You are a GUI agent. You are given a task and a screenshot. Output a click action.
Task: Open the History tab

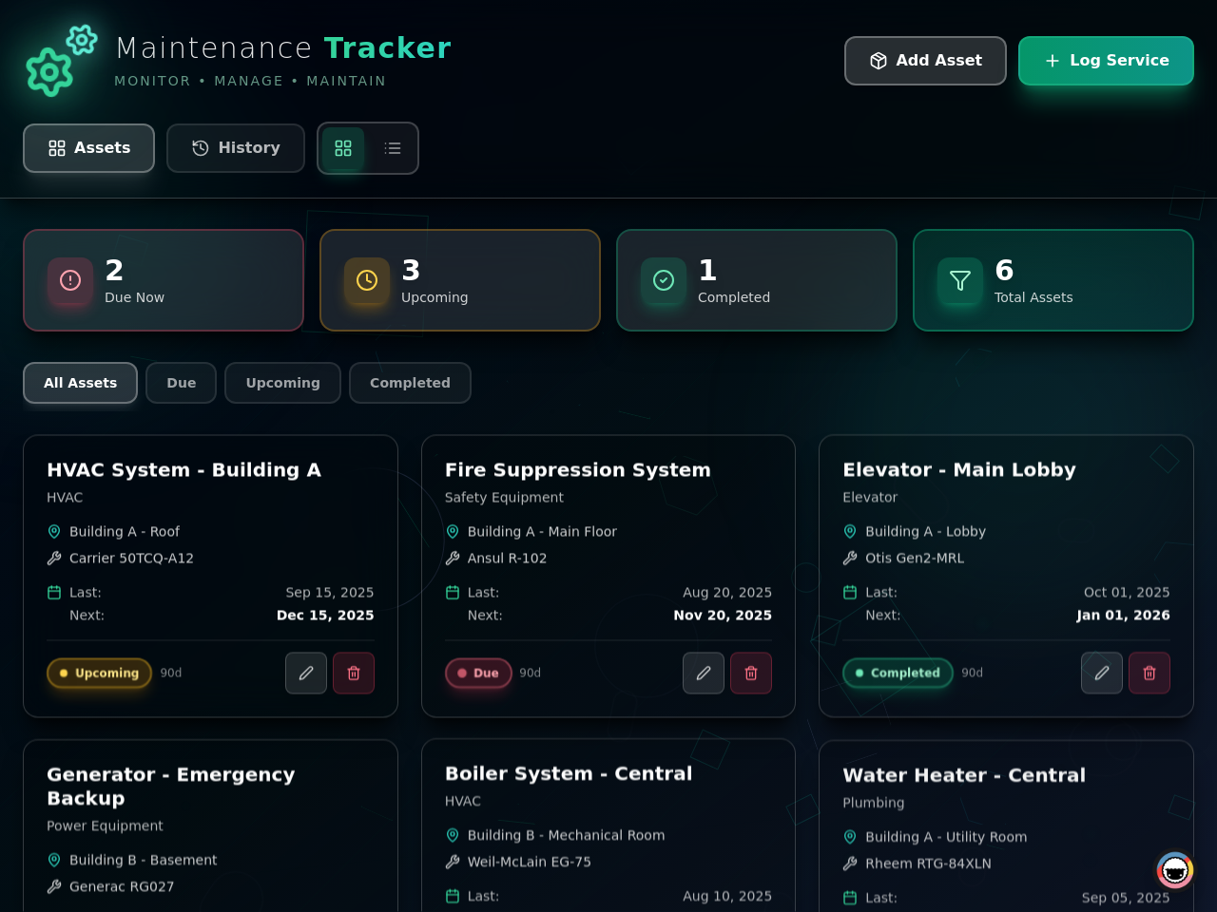click(x=236, y=148)
